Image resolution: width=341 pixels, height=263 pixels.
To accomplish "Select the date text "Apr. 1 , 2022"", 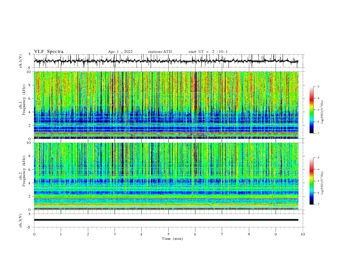I will pyautogui.click(x=120, y=52).
